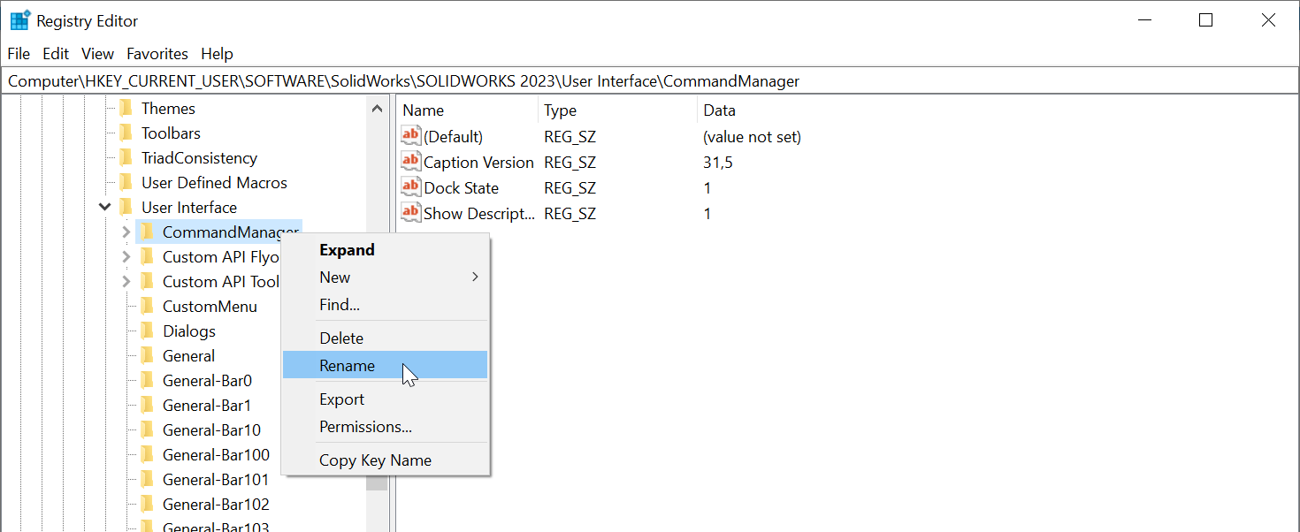The image size is (1300, 532).
Task: Select the TriadConsistency key label
Action: (199, 158)
